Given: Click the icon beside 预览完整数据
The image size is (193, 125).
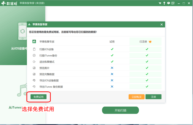Looking at the screenshot, I should 34,74.
